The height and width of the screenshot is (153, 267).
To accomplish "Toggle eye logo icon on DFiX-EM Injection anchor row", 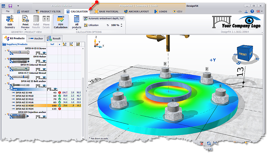I will point(44,117).
